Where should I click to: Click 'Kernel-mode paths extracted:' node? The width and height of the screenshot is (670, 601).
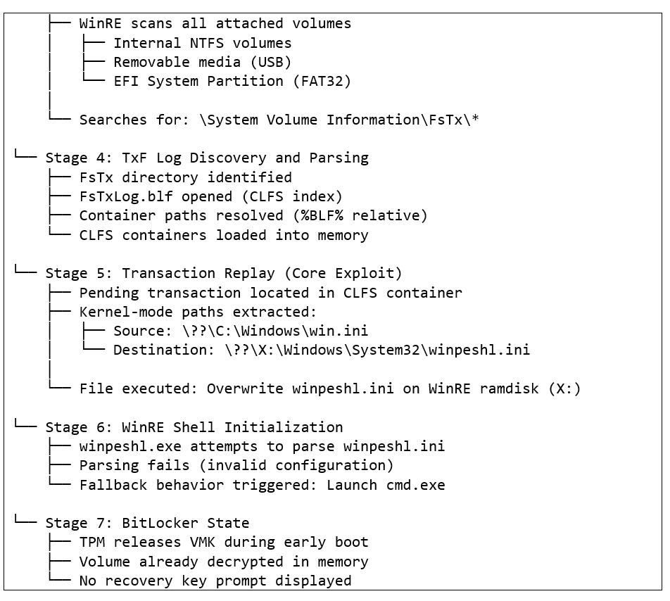point(198,312)
